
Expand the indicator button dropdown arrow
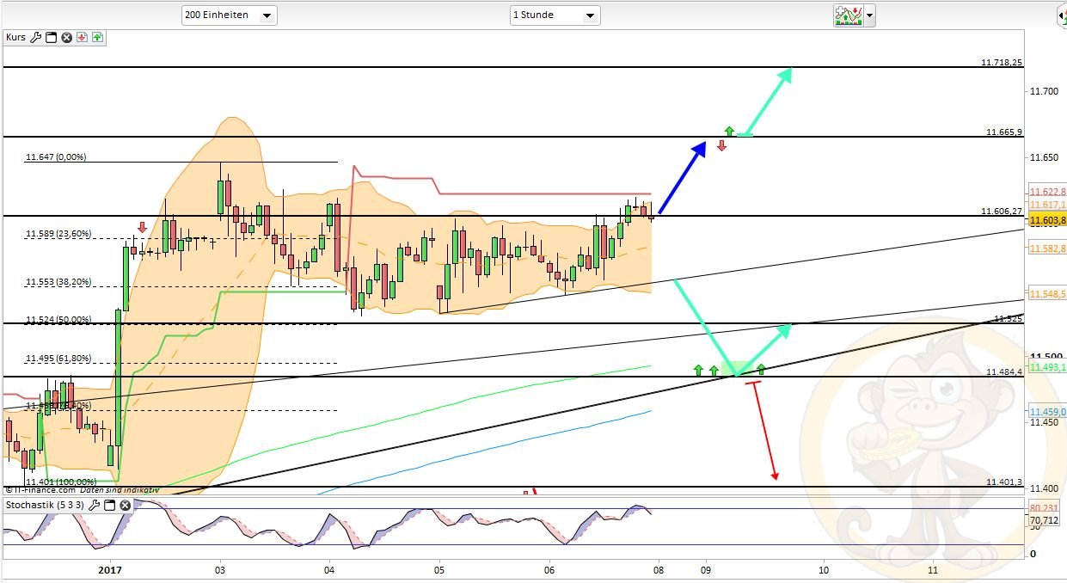870,15
